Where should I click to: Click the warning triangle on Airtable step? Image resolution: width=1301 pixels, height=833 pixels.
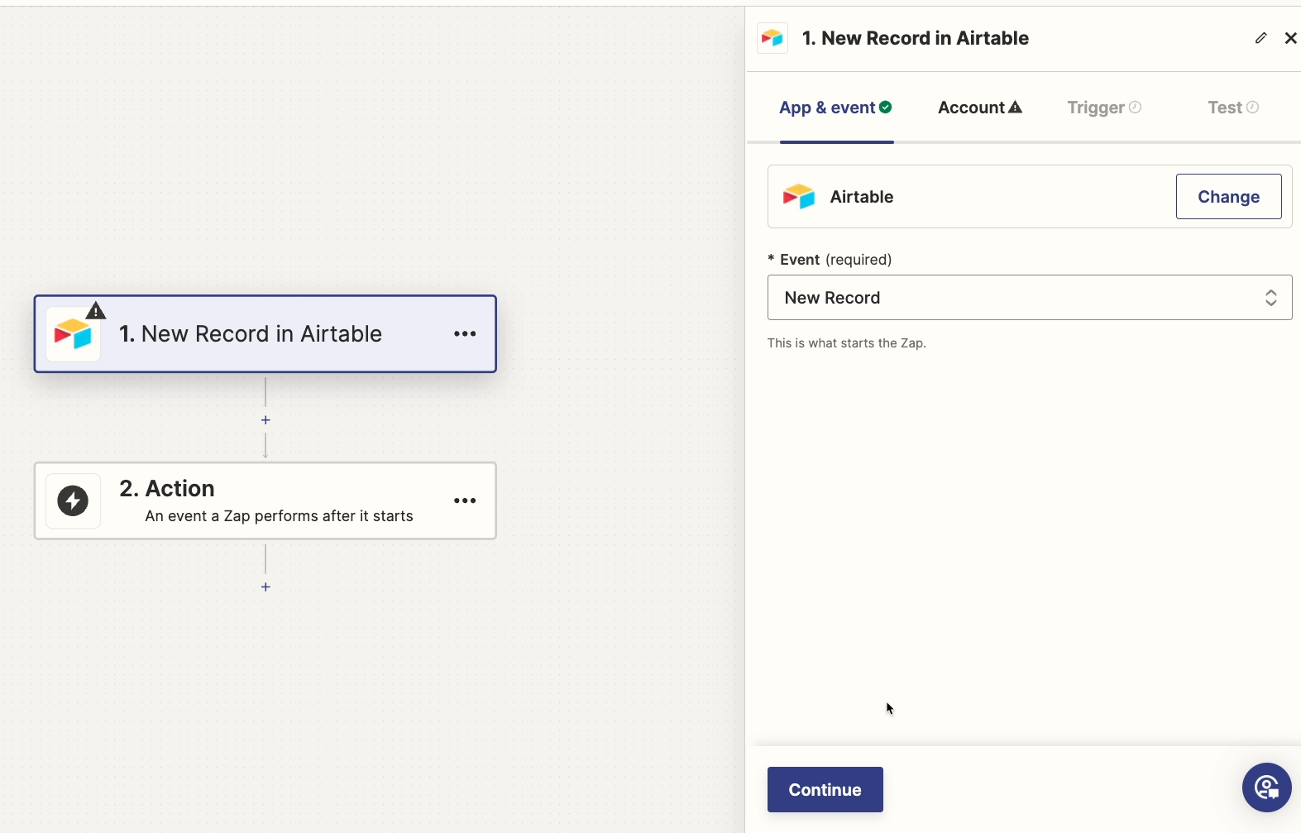click(x=96, y=311)
